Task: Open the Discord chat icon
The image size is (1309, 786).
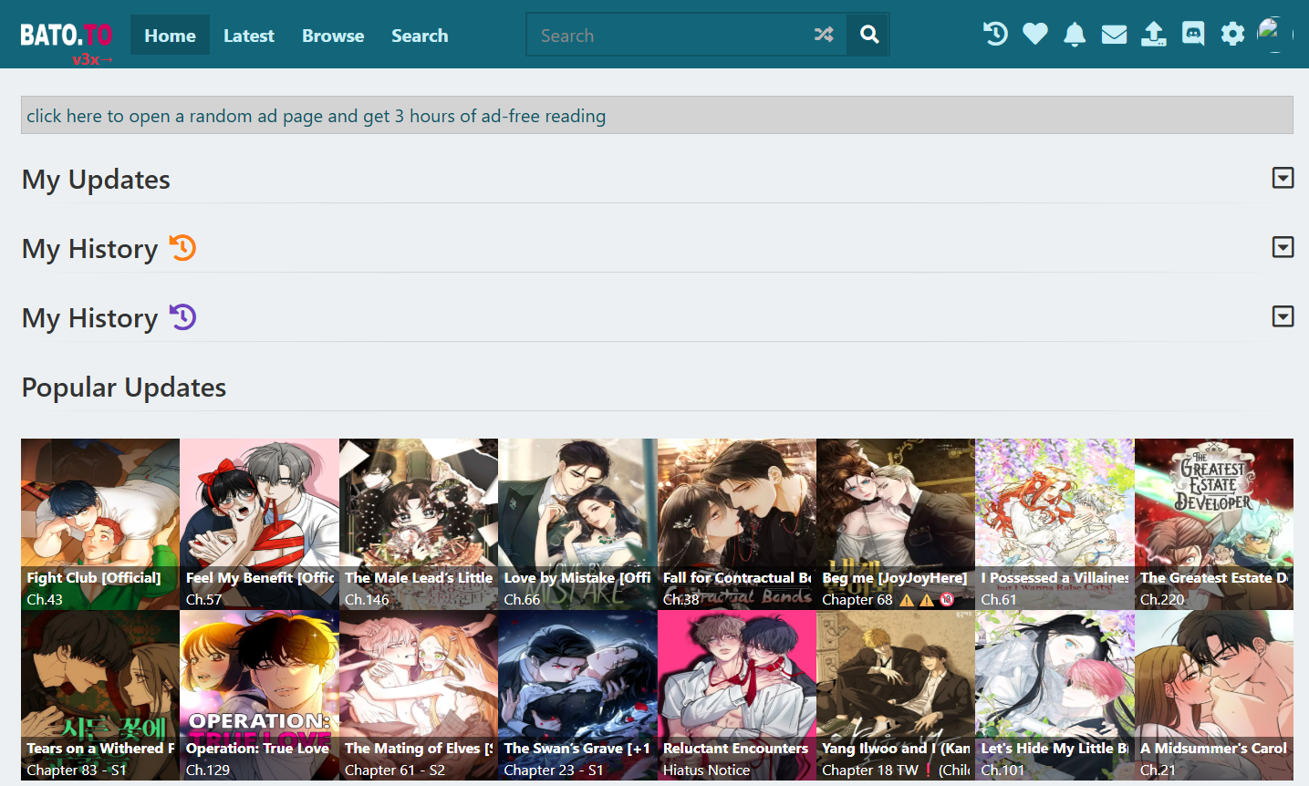Action: [x=1193, y=35]
